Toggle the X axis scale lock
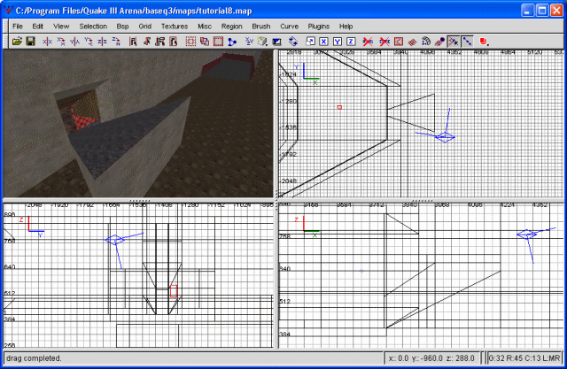 323,42
